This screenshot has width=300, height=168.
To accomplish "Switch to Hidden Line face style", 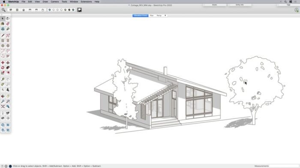I will [61, 10].
